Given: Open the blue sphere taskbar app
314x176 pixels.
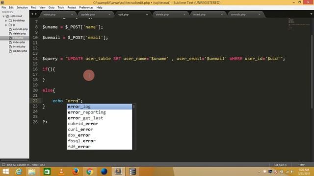Looking at the screenshot, I should coord(104,172).
